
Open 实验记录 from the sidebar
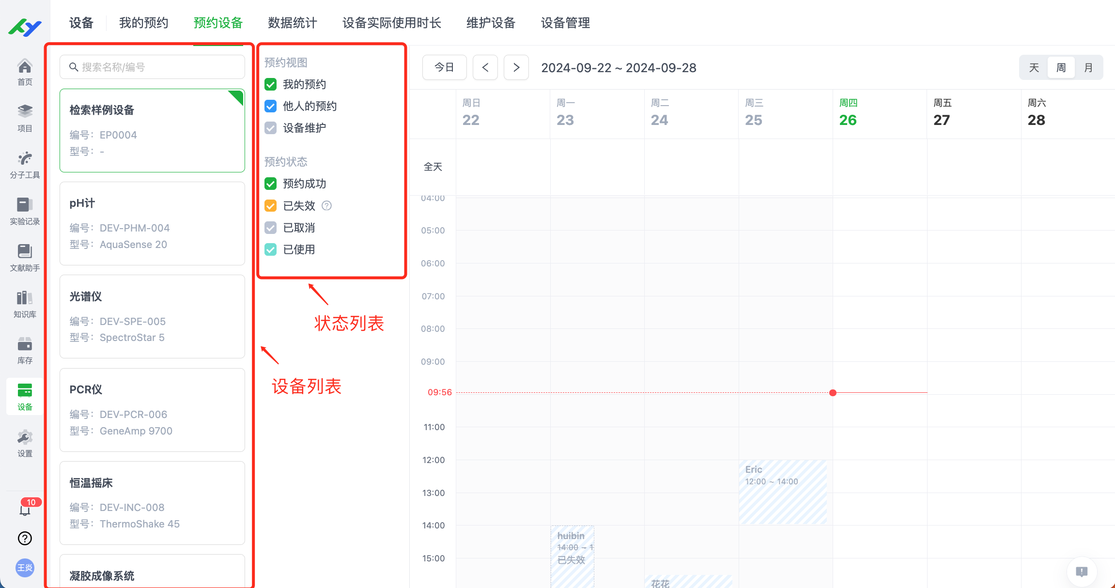coord(24,211)
